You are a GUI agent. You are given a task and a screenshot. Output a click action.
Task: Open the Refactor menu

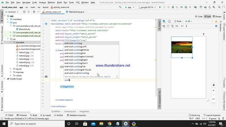click(51, 2)
